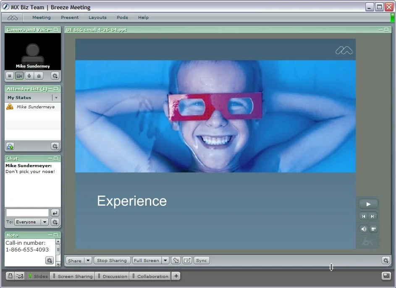Select the pointer tool next to Full Screen
This screenshot has height=288, width=396.
pos(176,260)
